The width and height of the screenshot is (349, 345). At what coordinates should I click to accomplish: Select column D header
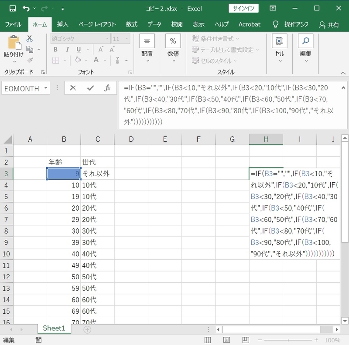click(x=131, y=139)
